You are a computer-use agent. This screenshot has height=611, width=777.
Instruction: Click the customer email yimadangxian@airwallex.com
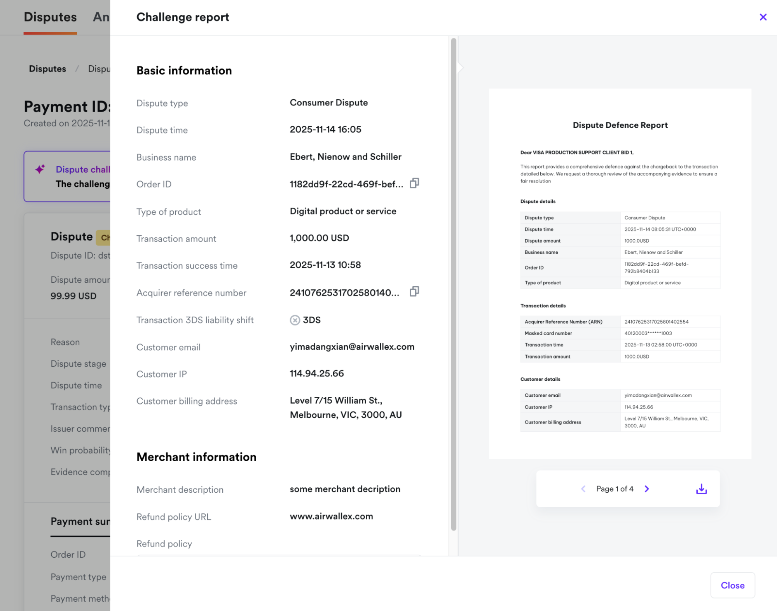coord(352,347)
